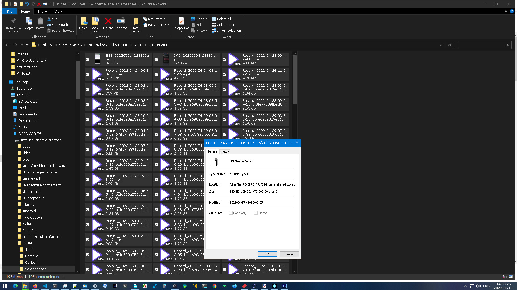Open recent locations dropdown arrow

(22, 45)
